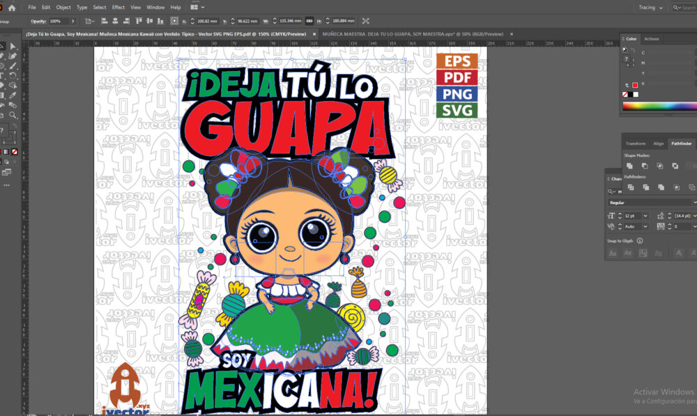Click the red swatch in Color panel
This screenshot has width=697, height=416.
[635, 85]
